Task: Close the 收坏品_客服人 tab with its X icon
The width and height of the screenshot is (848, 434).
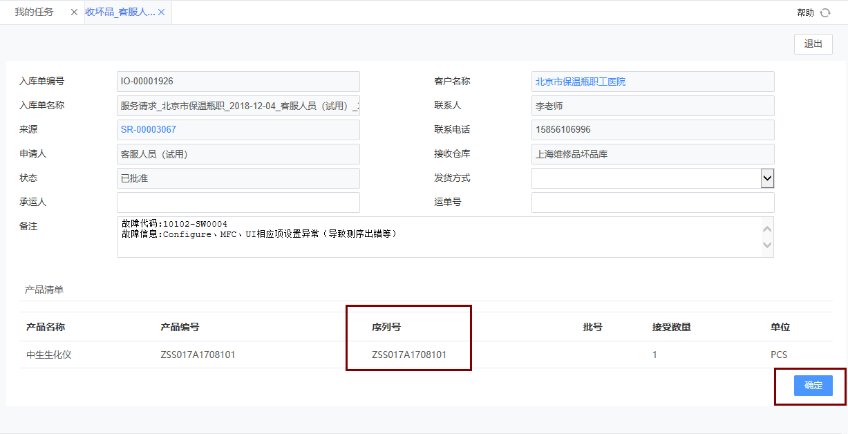Action: (x=161, y=12)
